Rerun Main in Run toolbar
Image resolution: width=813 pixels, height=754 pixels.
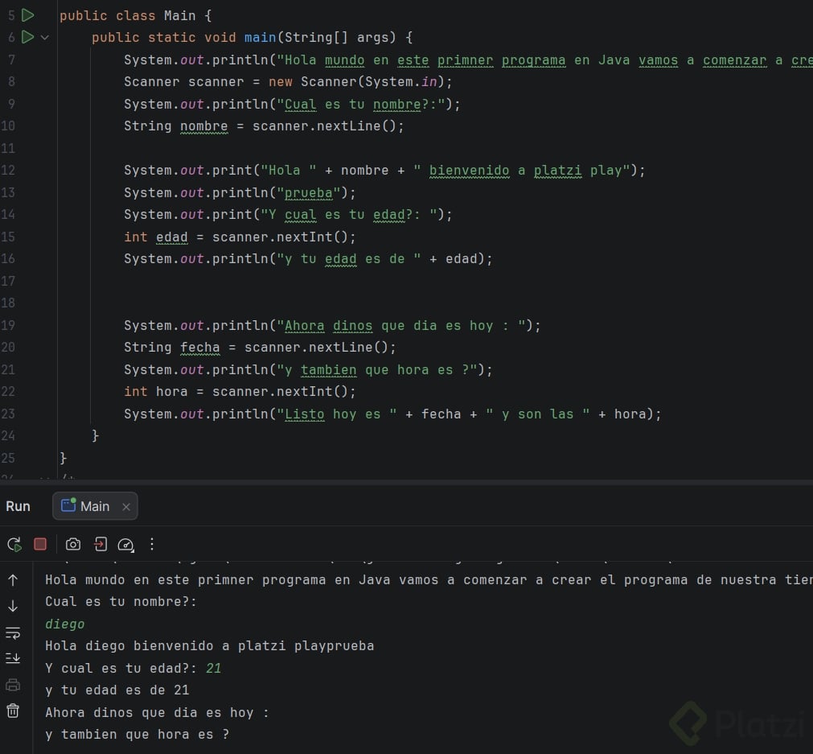tap(14, 544)
